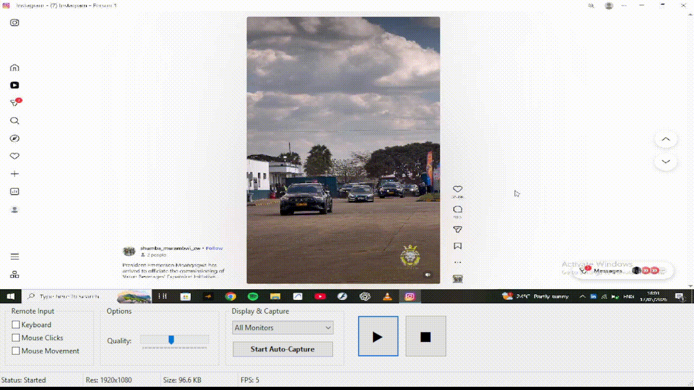Screen dimensions: 694x390
Task: Open the More hamburger menu in sidebar
Action: (x=15, y=257)
